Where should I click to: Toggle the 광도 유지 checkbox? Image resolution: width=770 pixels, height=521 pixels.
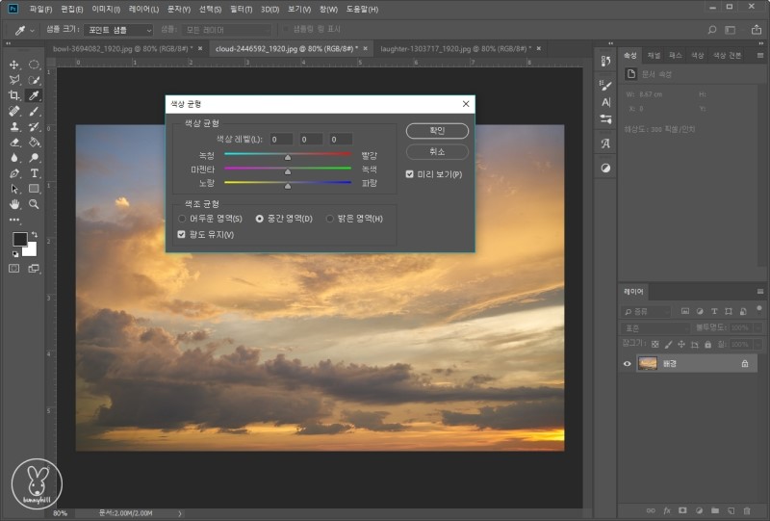[182, 234]
